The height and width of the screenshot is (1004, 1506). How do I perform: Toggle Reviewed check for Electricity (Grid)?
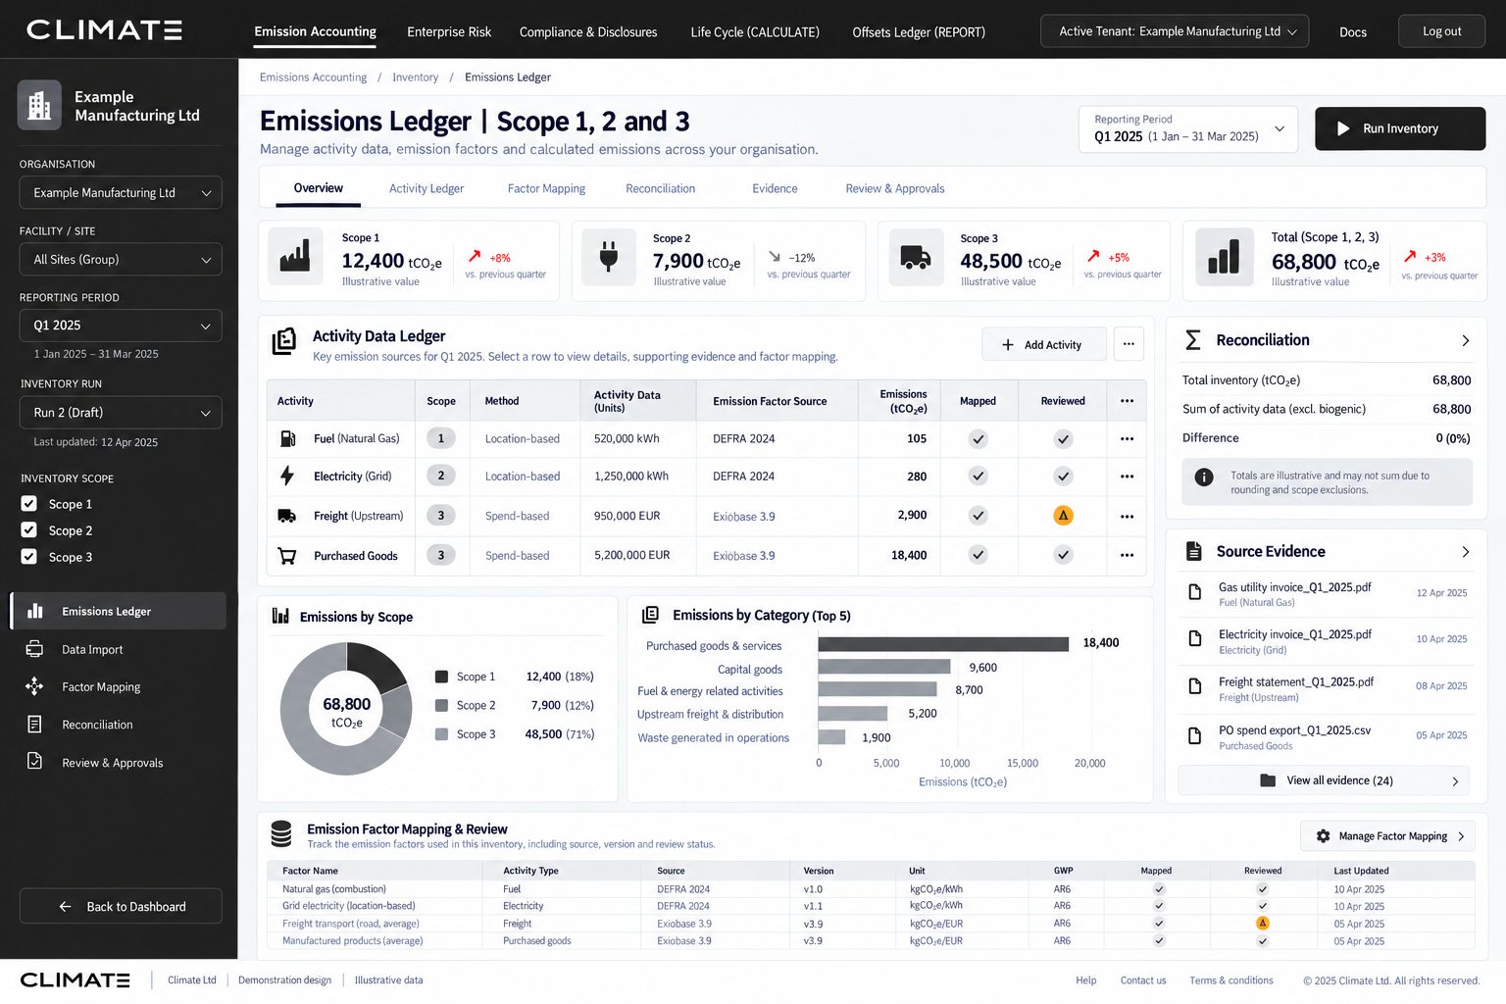click(1063, 476)
